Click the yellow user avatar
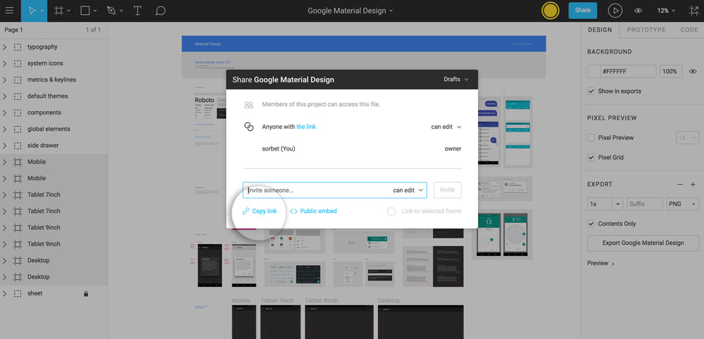This screenshot has height=339, width=704. pyautogui.click(x=550, y=11)
